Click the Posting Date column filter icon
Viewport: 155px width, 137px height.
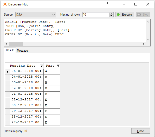pyautogui.click(x=42, y=66)
